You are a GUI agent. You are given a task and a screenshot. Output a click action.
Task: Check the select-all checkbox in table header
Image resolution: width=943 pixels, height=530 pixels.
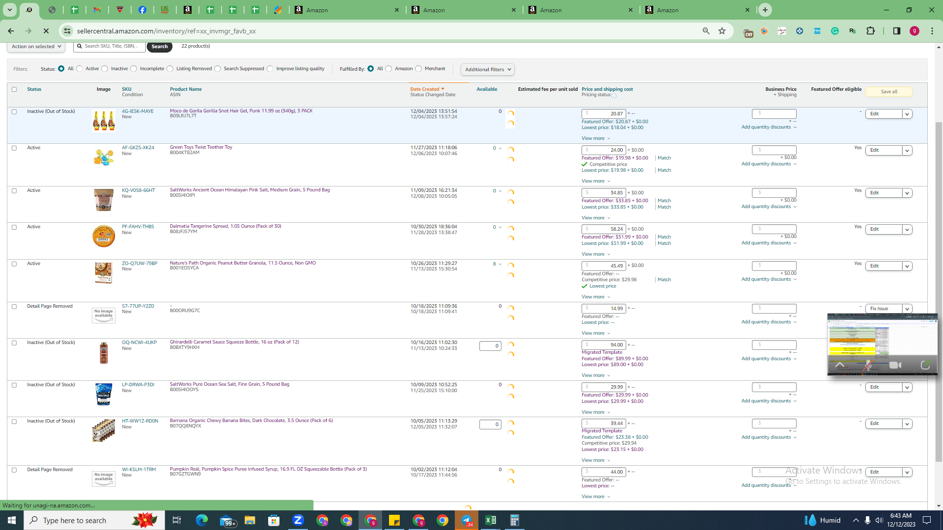pyautogui.click(x=14, y=89)
